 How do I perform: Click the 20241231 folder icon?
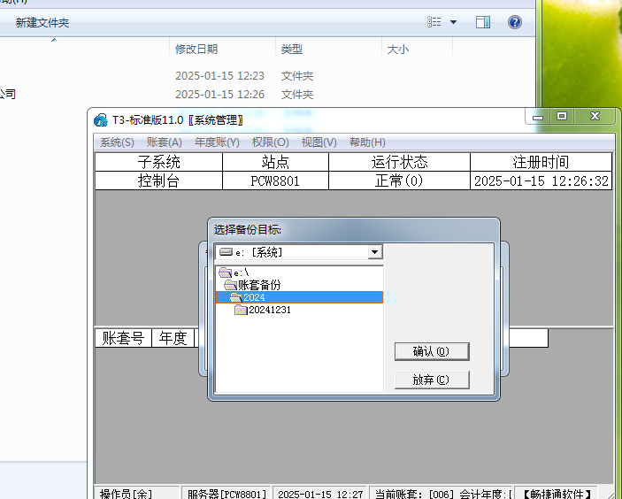[x=241, y=310]
